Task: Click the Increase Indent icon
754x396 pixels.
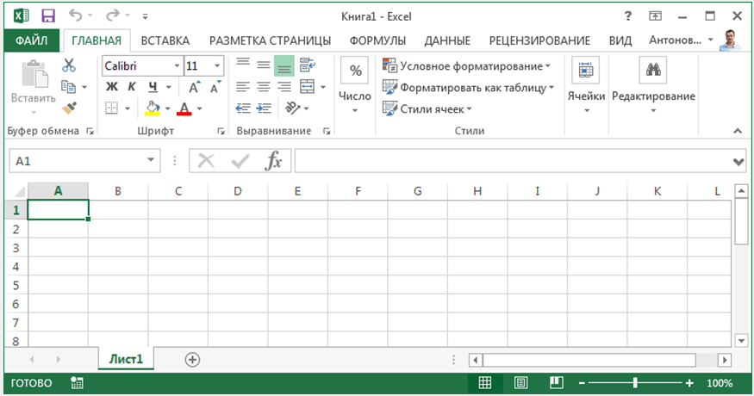Action: (263, 108)
